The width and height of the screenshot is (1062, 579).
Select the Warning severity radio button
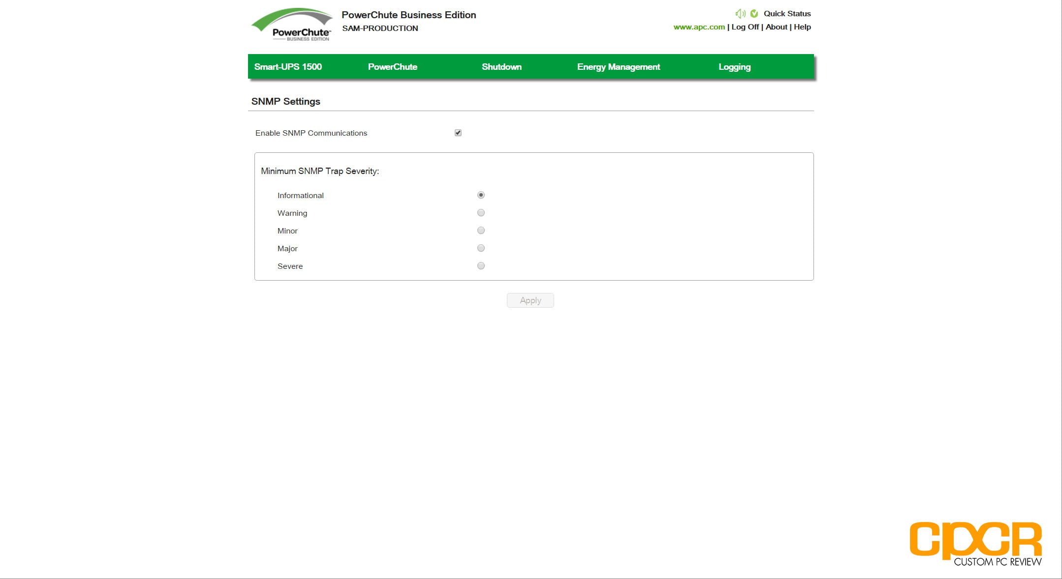(x=481, y=213)
